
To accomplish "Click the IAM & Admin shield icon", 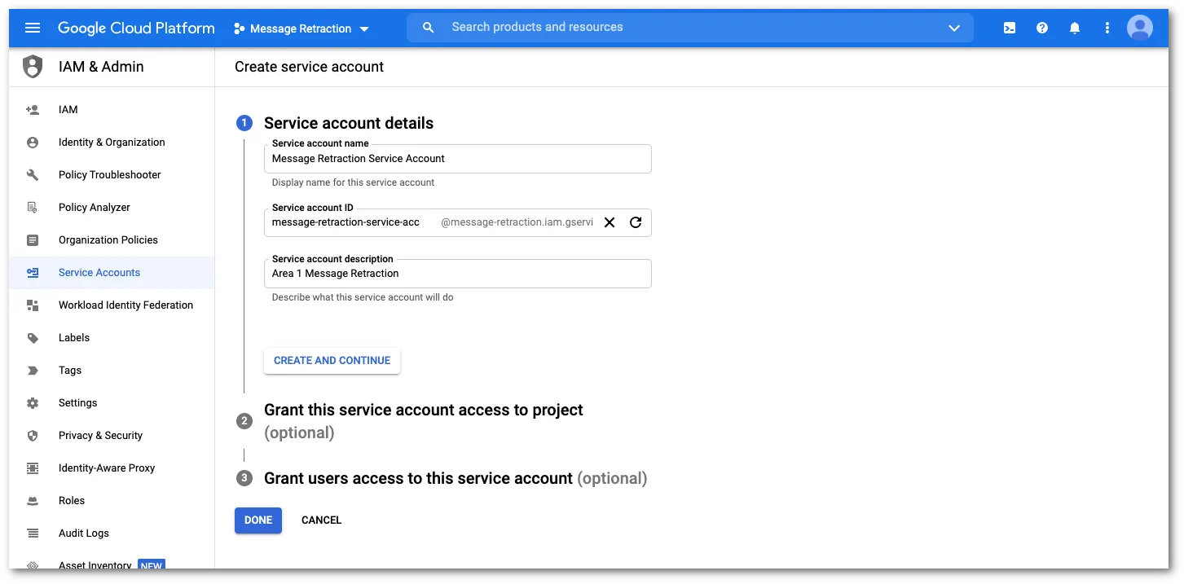I will (x=32, y=66).
